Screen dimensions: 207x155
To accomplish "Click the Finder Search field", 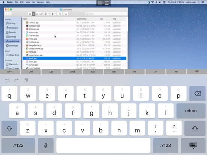I will click(106, 14).
